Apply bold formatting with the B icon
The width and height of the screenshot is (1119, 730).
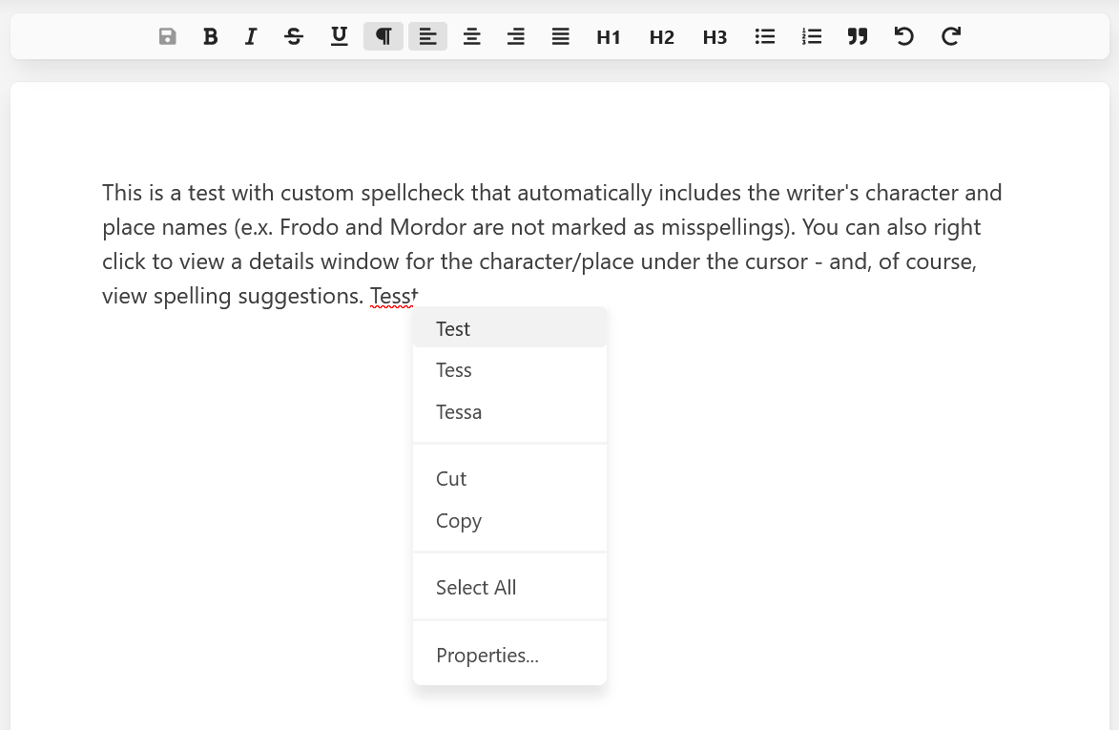[x=210, y=36]
